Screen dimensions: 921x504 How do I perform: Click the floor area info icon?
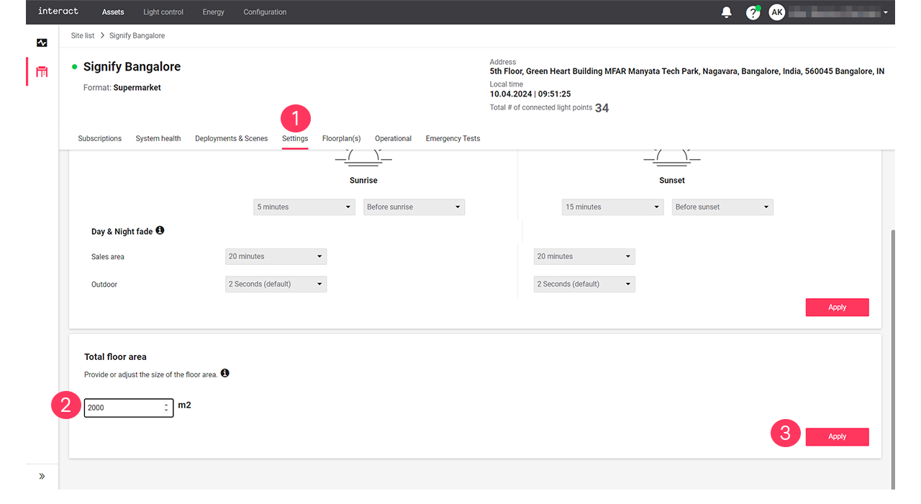pyautogui.click(x=225, y=373)
